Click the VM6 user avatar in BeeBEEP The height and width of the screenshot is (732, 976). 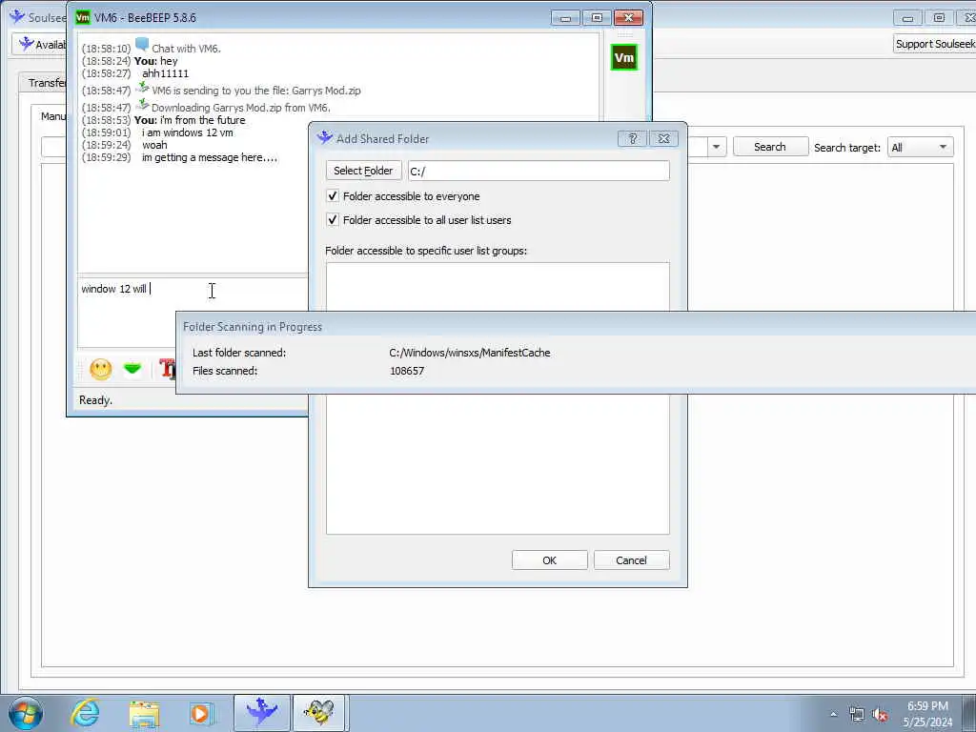tap(623, 57)
